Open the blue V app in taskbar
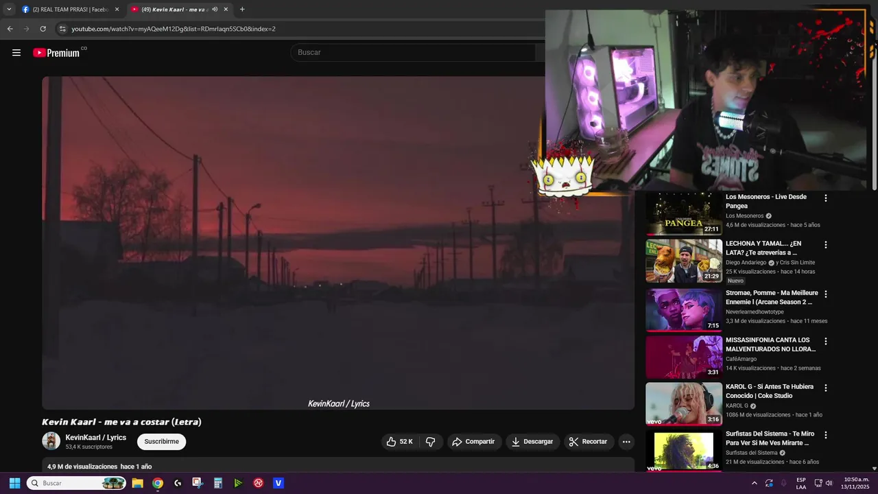The image size is (878, 494). [x=278, y=483]
